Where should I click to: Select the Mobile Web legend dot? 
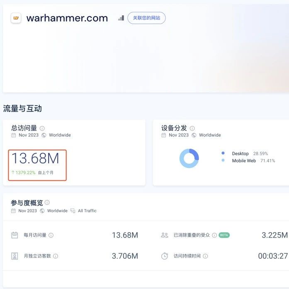tap(223, 160)
